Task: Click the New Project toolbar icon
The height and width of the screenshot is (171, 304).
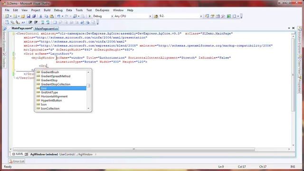Action: click(x=7, y=16)
